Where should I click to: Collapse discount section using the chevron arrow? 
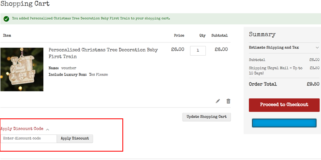coord(47,129)
